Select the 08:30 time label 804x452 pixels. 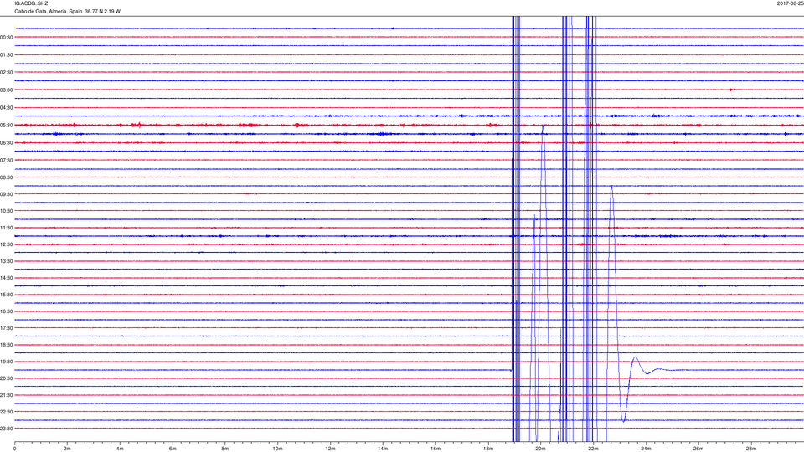coord(7,177)
